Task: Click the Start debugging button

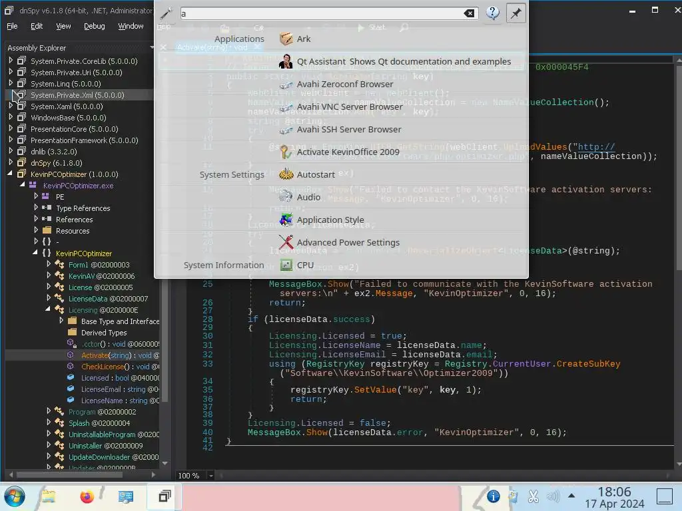Action: coord(372,27)
